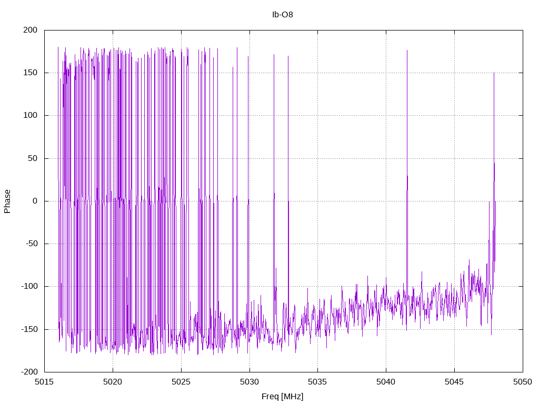Click the -150 y-axis tick label

click(x=29, y=329)
